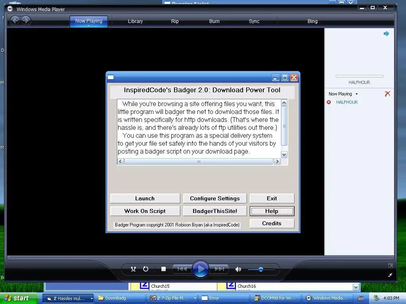This screenshot has height=304, width=406.
Task: Expand the Now Playing tab arrow
Action: click(88, 26)
